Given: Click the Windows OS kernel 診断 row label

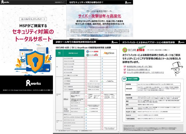Looking at the screenshot, I should 69,61.
